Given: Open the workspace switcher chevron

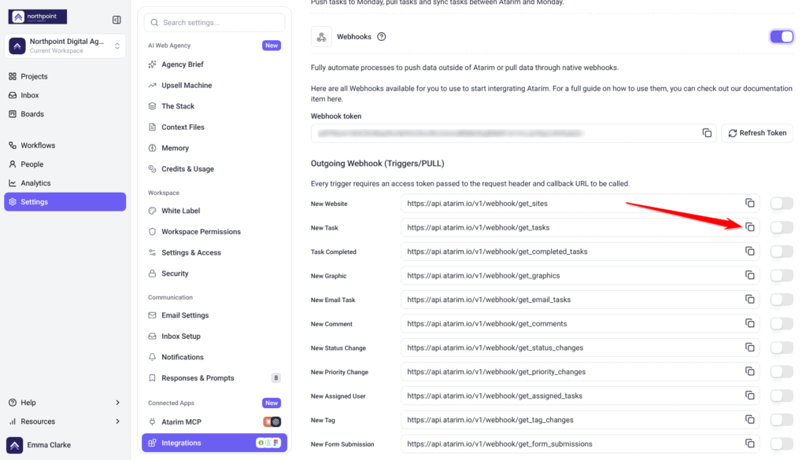Looking at the screenshot, I should tap(117, 46).
